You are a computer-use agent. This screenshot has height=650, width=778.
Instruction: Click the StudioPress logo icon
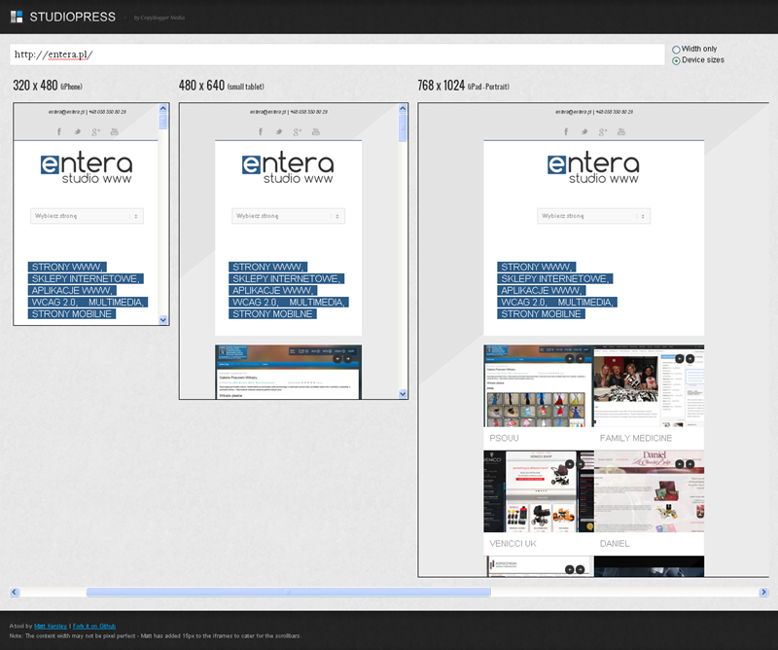click(x=17, y=17)
